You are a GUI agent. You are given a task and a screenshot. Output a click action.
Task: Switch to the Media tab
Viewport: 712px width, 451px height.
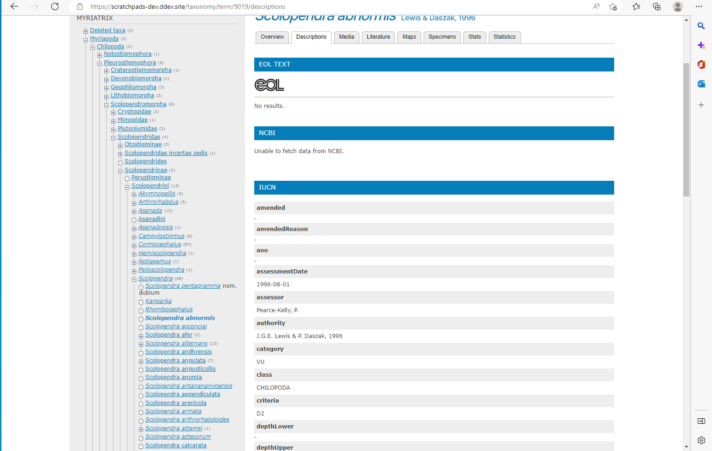click(347, 37)
